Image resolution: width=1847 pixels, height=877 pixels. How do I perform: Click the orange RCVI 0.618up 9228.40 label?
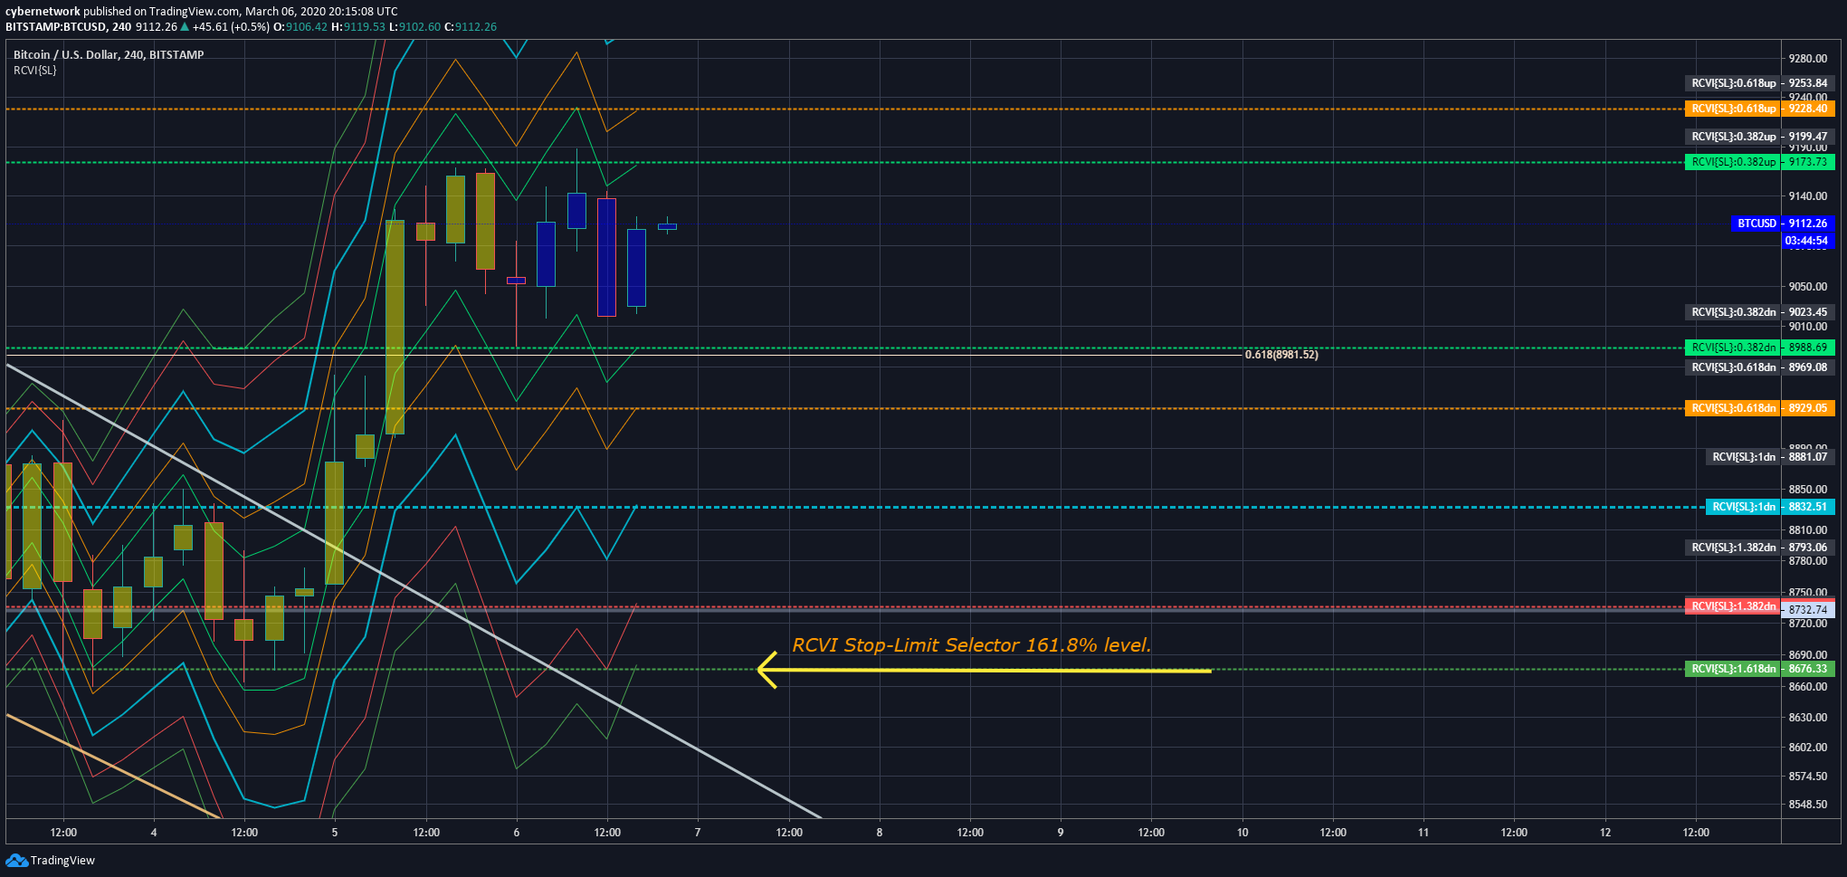(1759, 109)
